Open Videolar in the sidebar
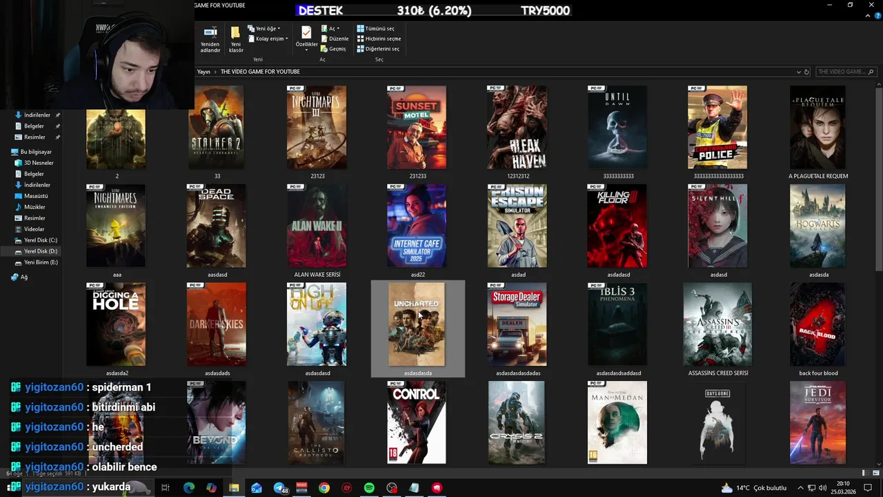This screenshot has width=883, height=497. coord(29,229)
